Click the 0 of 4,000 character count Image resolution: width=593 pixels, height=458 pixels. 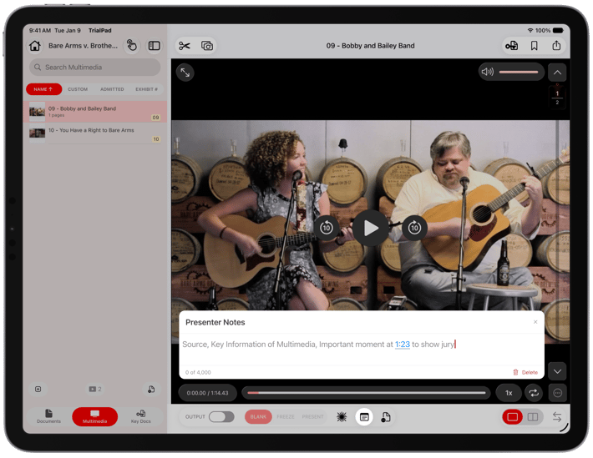pyautogui.click(x=198, y=372)
